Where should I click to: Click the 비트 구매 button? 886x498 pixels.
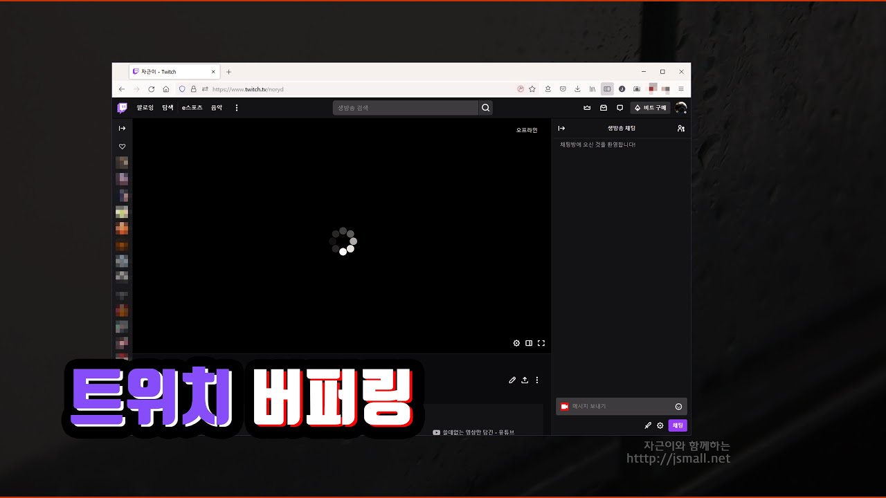click(x=651, y=108)
